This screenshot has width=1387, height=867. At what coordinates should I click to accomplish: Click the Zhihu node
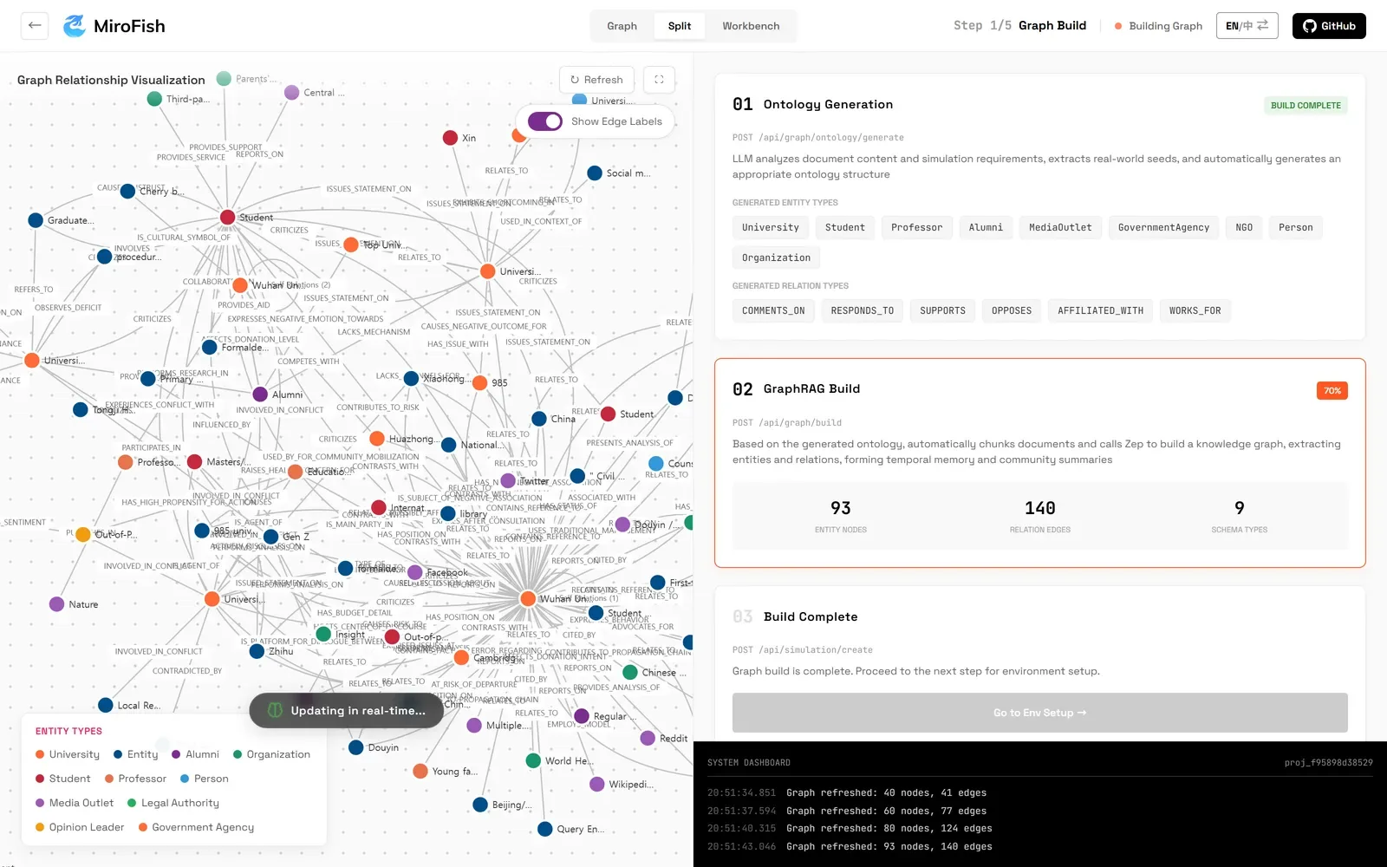point(257,651)
